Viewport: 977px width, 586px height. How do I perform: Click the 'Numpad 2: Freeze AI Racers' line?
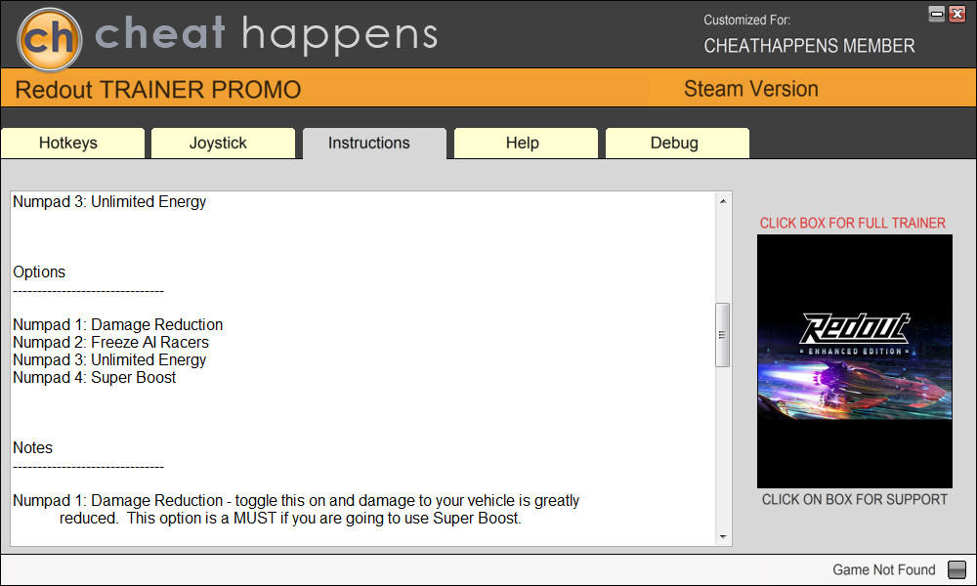pos(111,342)
